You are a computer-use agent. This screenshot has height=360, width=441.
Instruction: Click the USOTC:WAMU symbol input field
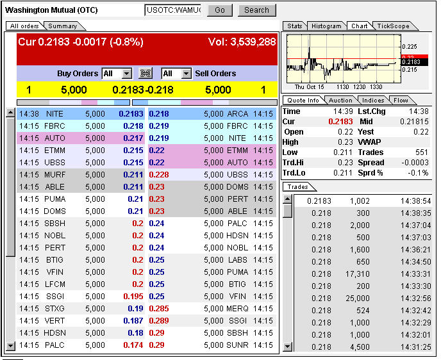173,10
